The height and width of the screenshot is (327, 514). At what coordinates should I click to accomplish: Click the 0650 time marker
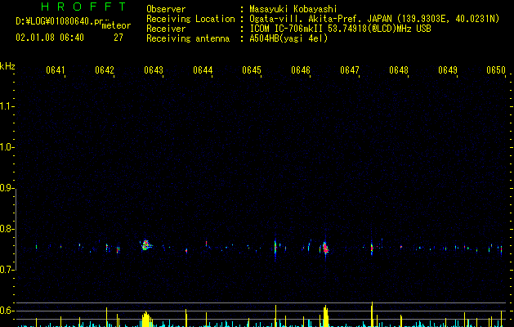coord(496,70)
